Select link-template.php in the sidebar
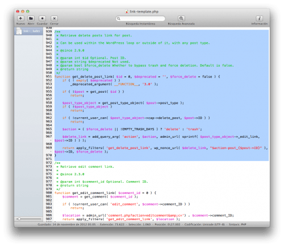Viewport: 284px width, 247px height. click(28, 31)
